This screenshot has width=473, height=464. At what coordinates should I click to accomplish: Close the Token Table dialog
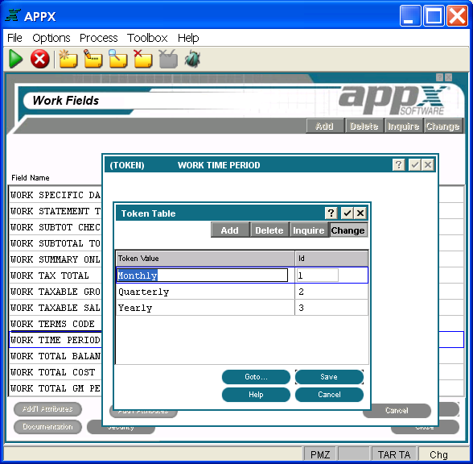(360, 213)
